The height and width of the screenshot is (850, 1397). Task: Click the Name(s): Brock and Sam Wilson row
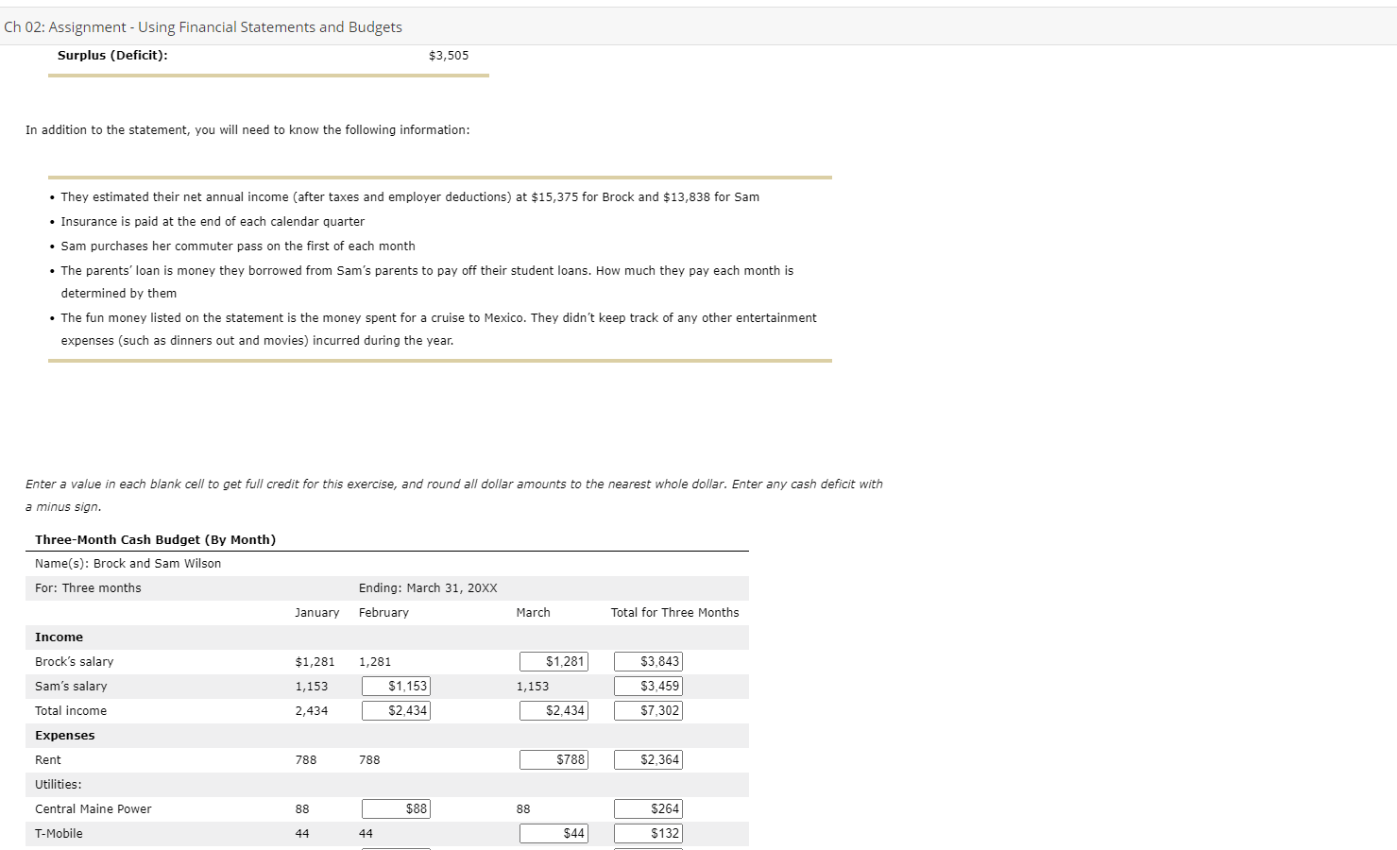pos(127,563)
